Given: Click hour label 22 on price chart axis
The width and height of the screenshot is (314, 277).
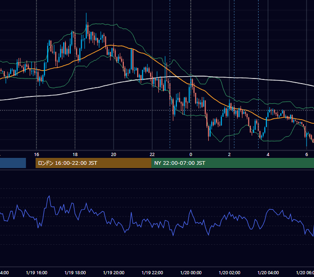Looking at the screenshot, I should [152, 155].
